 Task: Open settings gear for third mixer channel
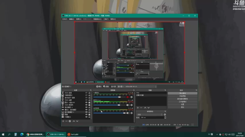(132, 113)
